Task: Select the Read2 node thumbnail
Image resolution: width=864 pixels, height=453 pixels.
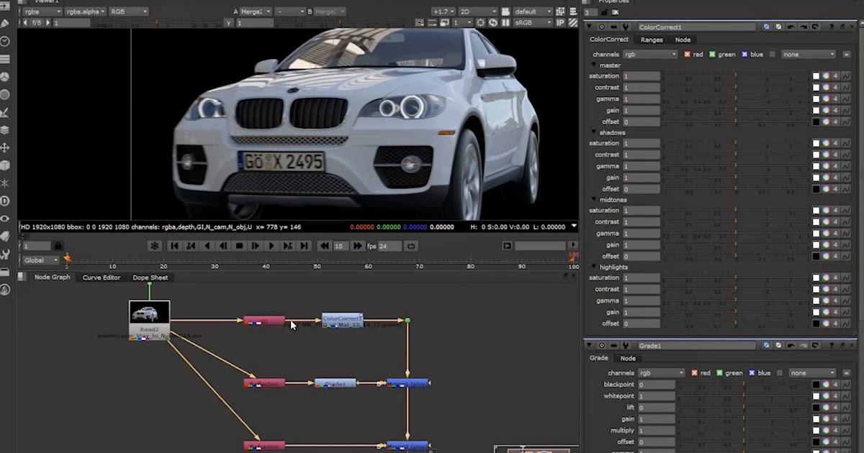Action: pos(149,313)
